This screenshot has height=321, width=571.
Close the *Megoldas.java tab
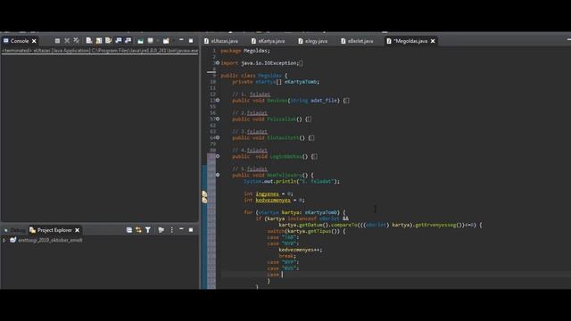pos(433,41)
